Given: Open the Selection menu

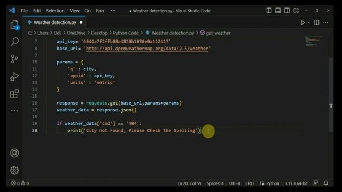Looking at the screenshot, I should pyautogui.click(x=55, y=11).
